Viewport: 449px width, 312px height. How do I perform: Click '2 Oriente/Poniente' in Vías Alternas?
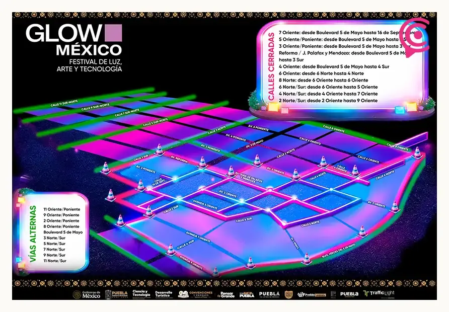click(61, 221)
